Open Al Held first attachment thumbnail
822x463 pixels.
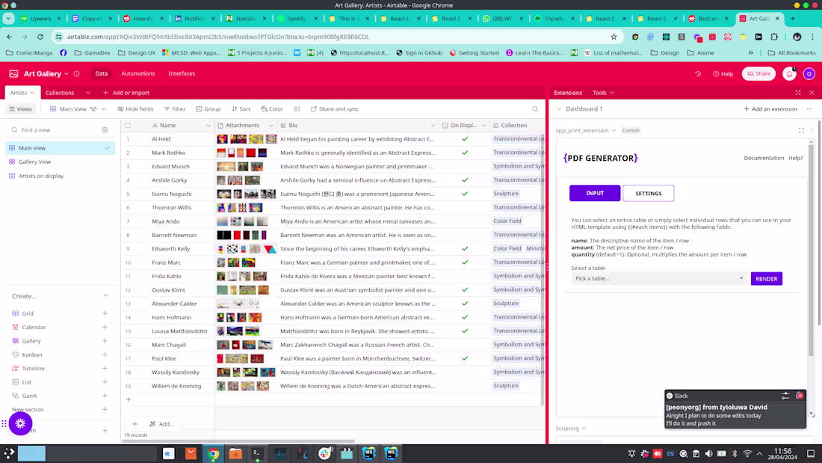[x=222, y=139]
